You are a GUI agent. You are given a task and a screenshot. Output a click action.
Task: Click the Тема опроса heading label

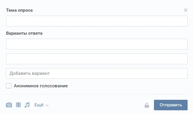(19, 10)
